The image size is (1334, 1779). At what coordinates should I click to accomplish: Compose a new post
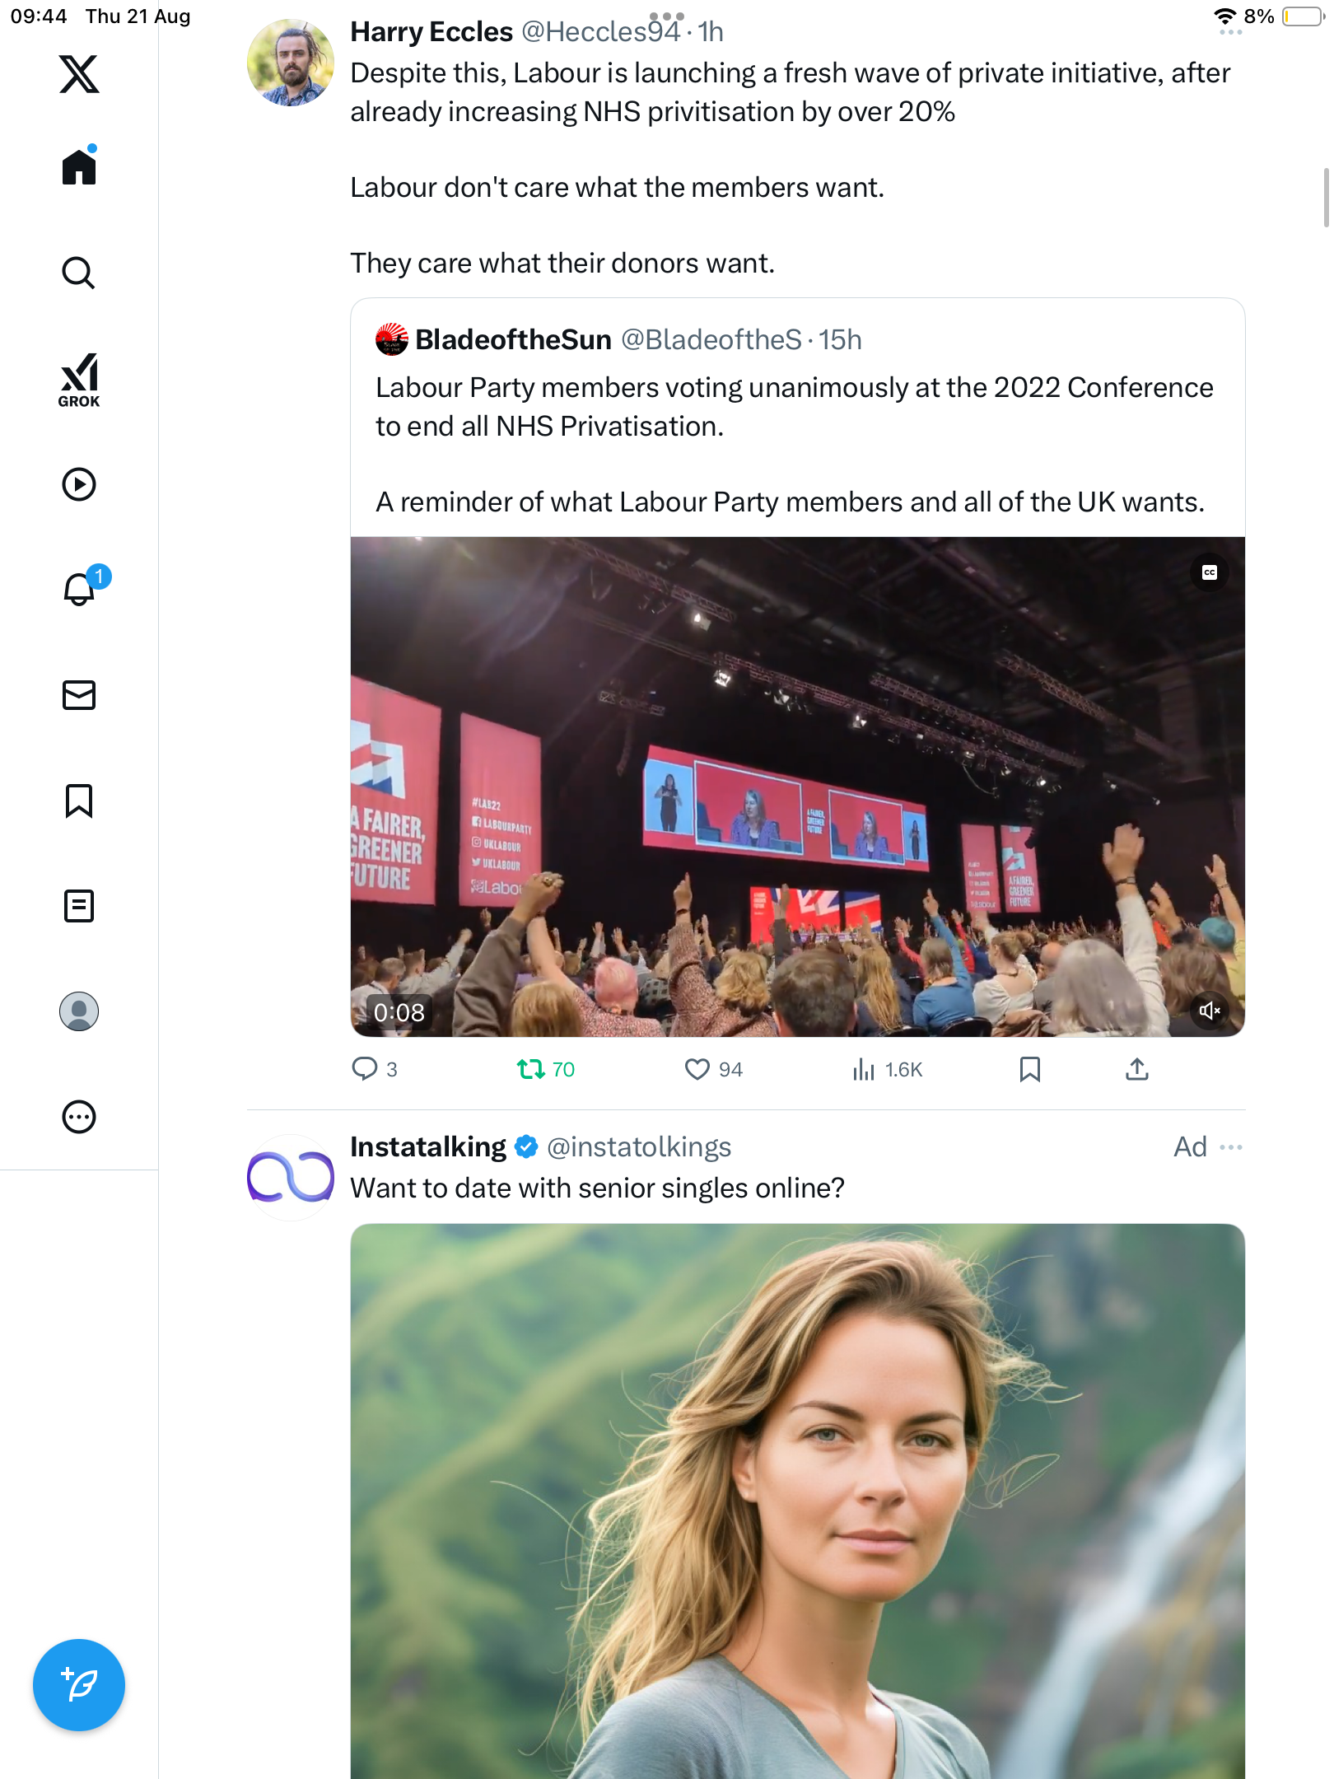[79, 1685]
